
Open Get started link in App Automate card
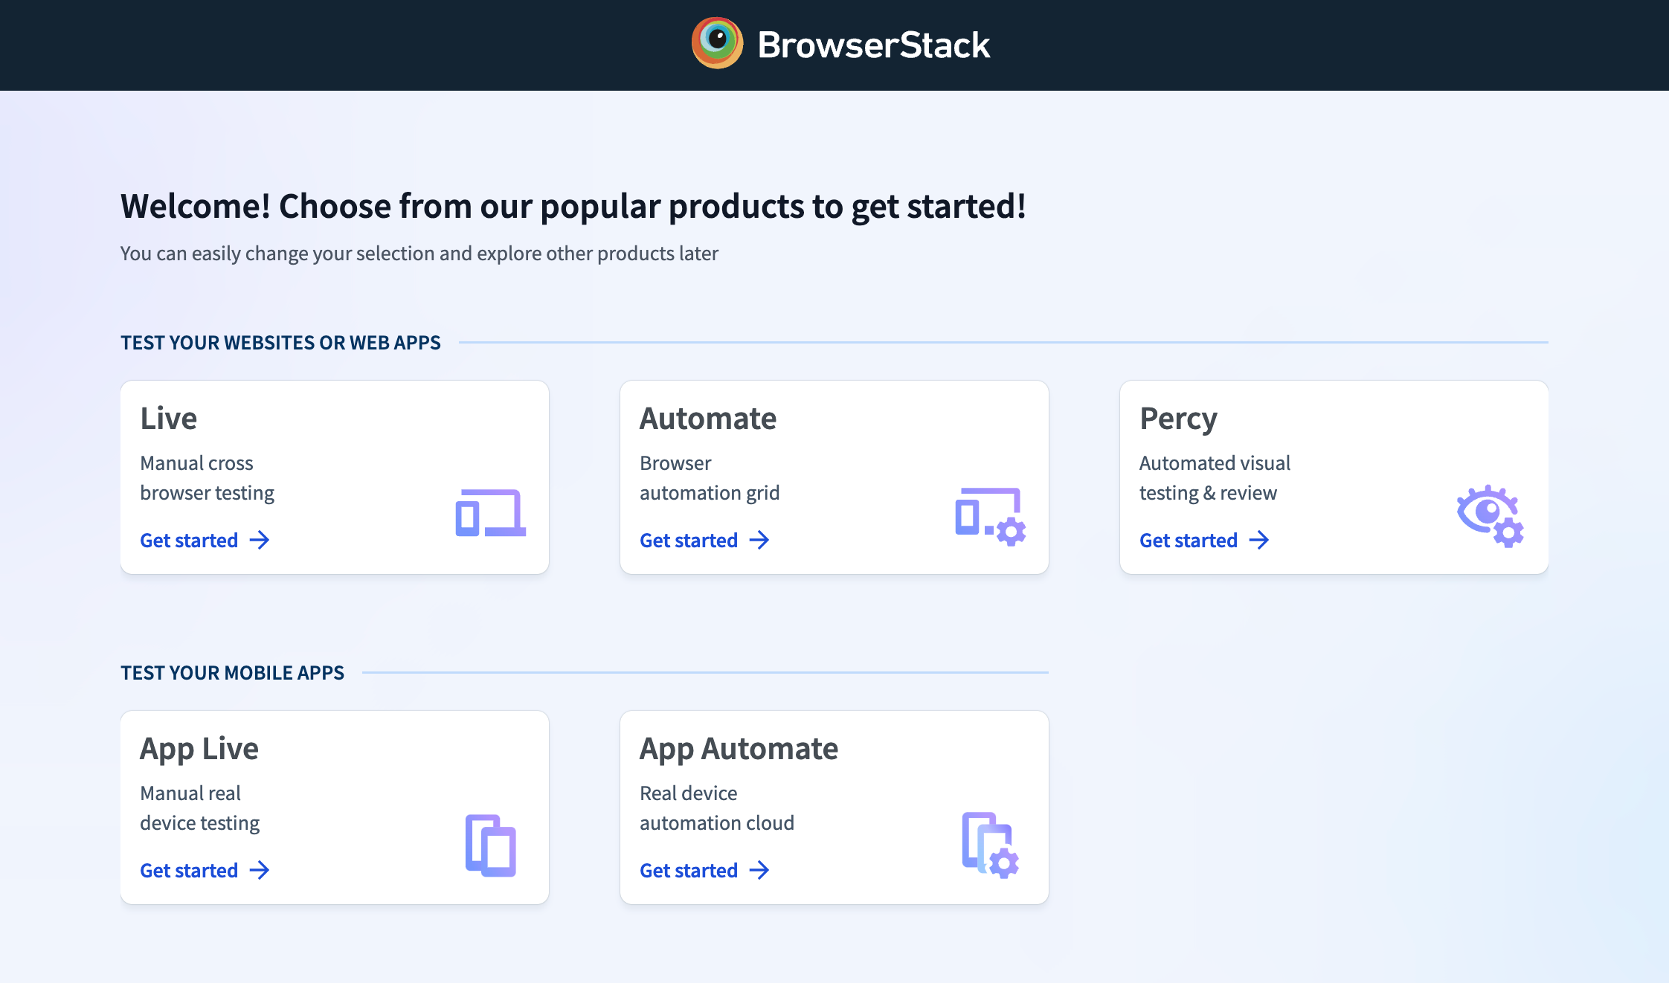(689, 870)
